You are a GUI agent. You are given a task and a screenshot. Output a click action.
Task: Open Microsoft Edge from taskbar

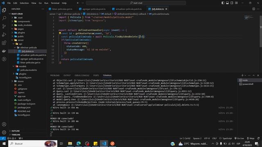click(x=79, y=143)
